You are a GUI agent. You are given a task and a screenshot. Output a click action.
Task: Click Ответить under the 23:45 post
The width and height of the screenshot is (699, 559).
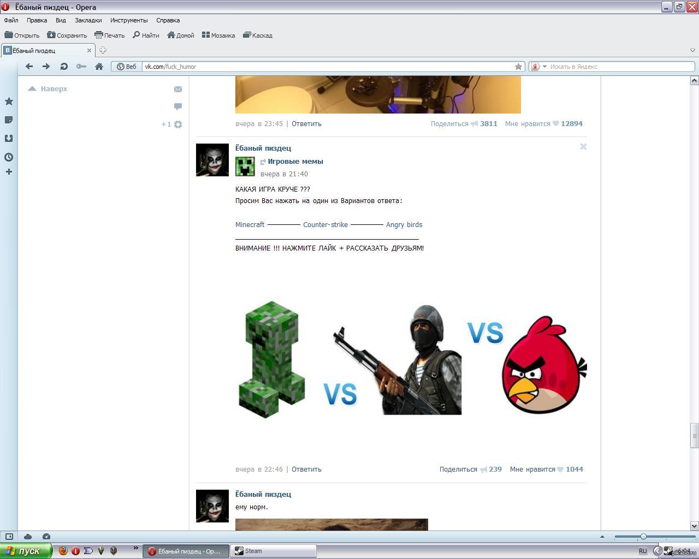tap(306, 124)
